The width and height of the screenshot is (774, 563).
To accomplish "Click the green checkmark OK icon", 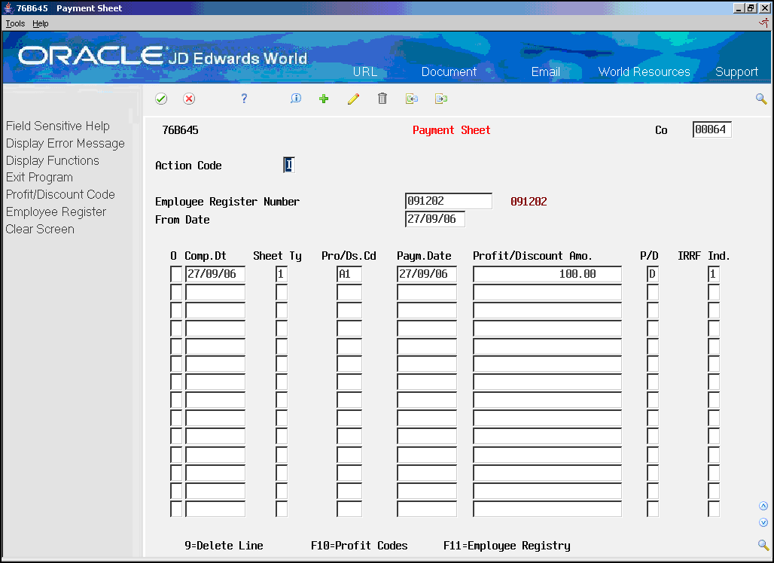I will (161, 99).
